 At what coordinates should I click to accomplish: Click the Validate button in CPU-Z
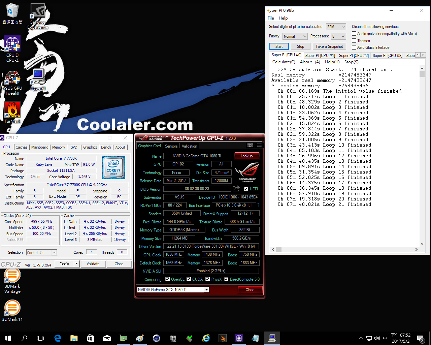point(93,264)
